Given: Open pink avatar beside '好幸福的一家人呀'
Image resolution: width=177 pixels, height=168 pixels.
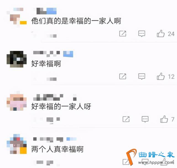Looking at the screenshot, I should pyautogui.click(x=17, y=102).
